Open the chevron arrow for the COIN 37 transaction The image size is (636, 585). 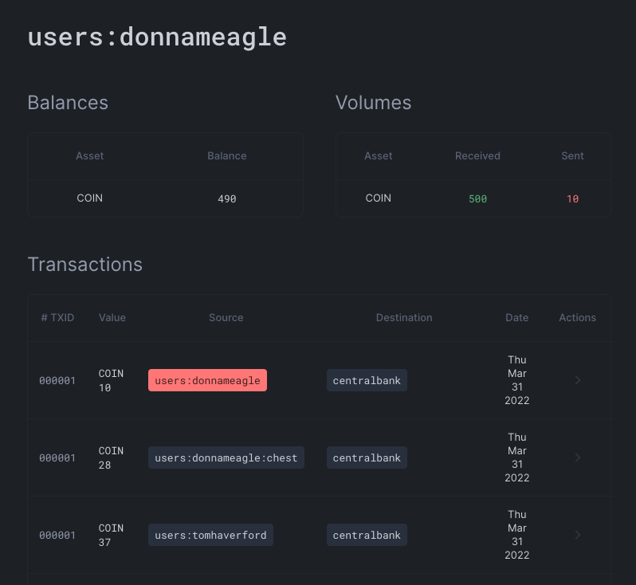pos(578,535)
